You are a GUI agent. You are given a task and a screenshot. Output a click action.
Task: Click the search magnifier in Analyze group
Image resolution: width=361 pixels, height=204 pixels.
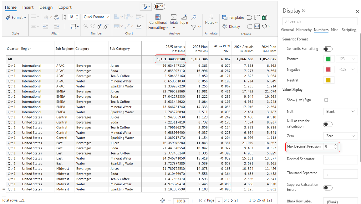click(194, 18)
